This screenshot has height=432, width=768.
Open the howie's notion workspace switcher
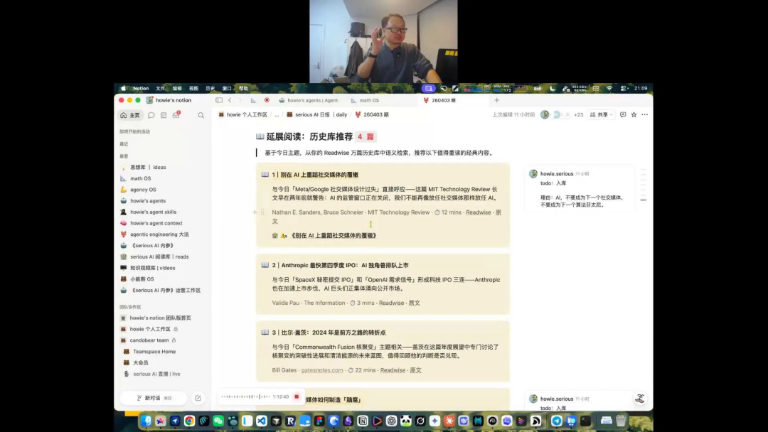point(169,100)
